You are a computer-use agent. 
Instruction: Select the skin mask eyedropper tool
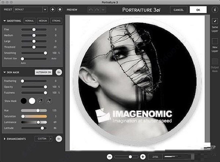click(41, 101)
